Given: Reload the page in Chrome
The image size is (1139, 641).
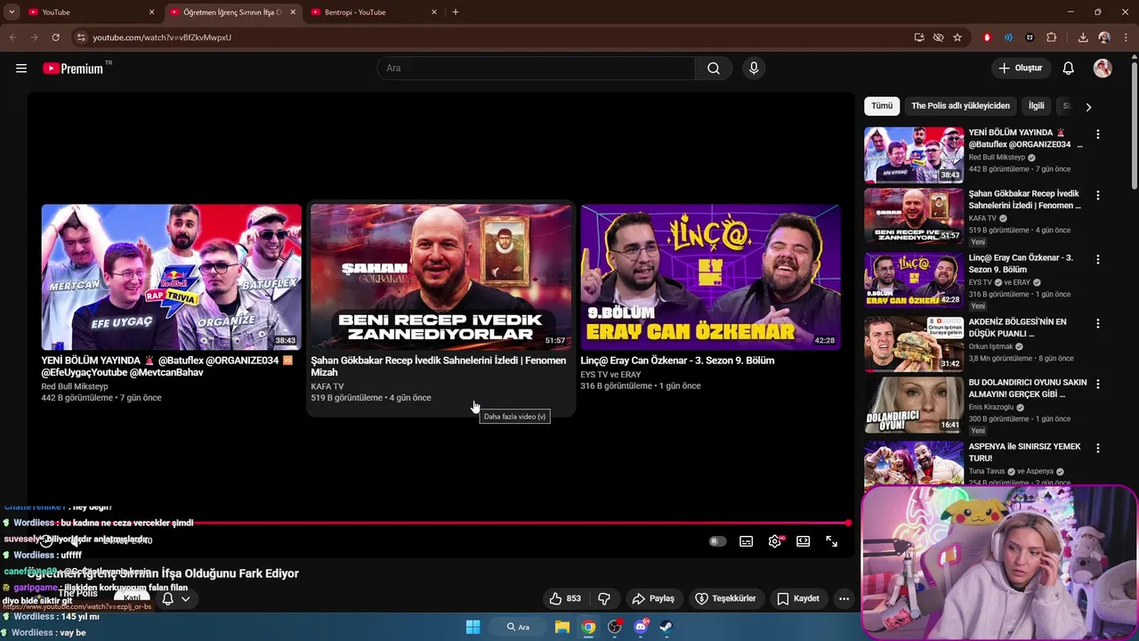Looking at the screenshot, I should [x=55, y=37].
